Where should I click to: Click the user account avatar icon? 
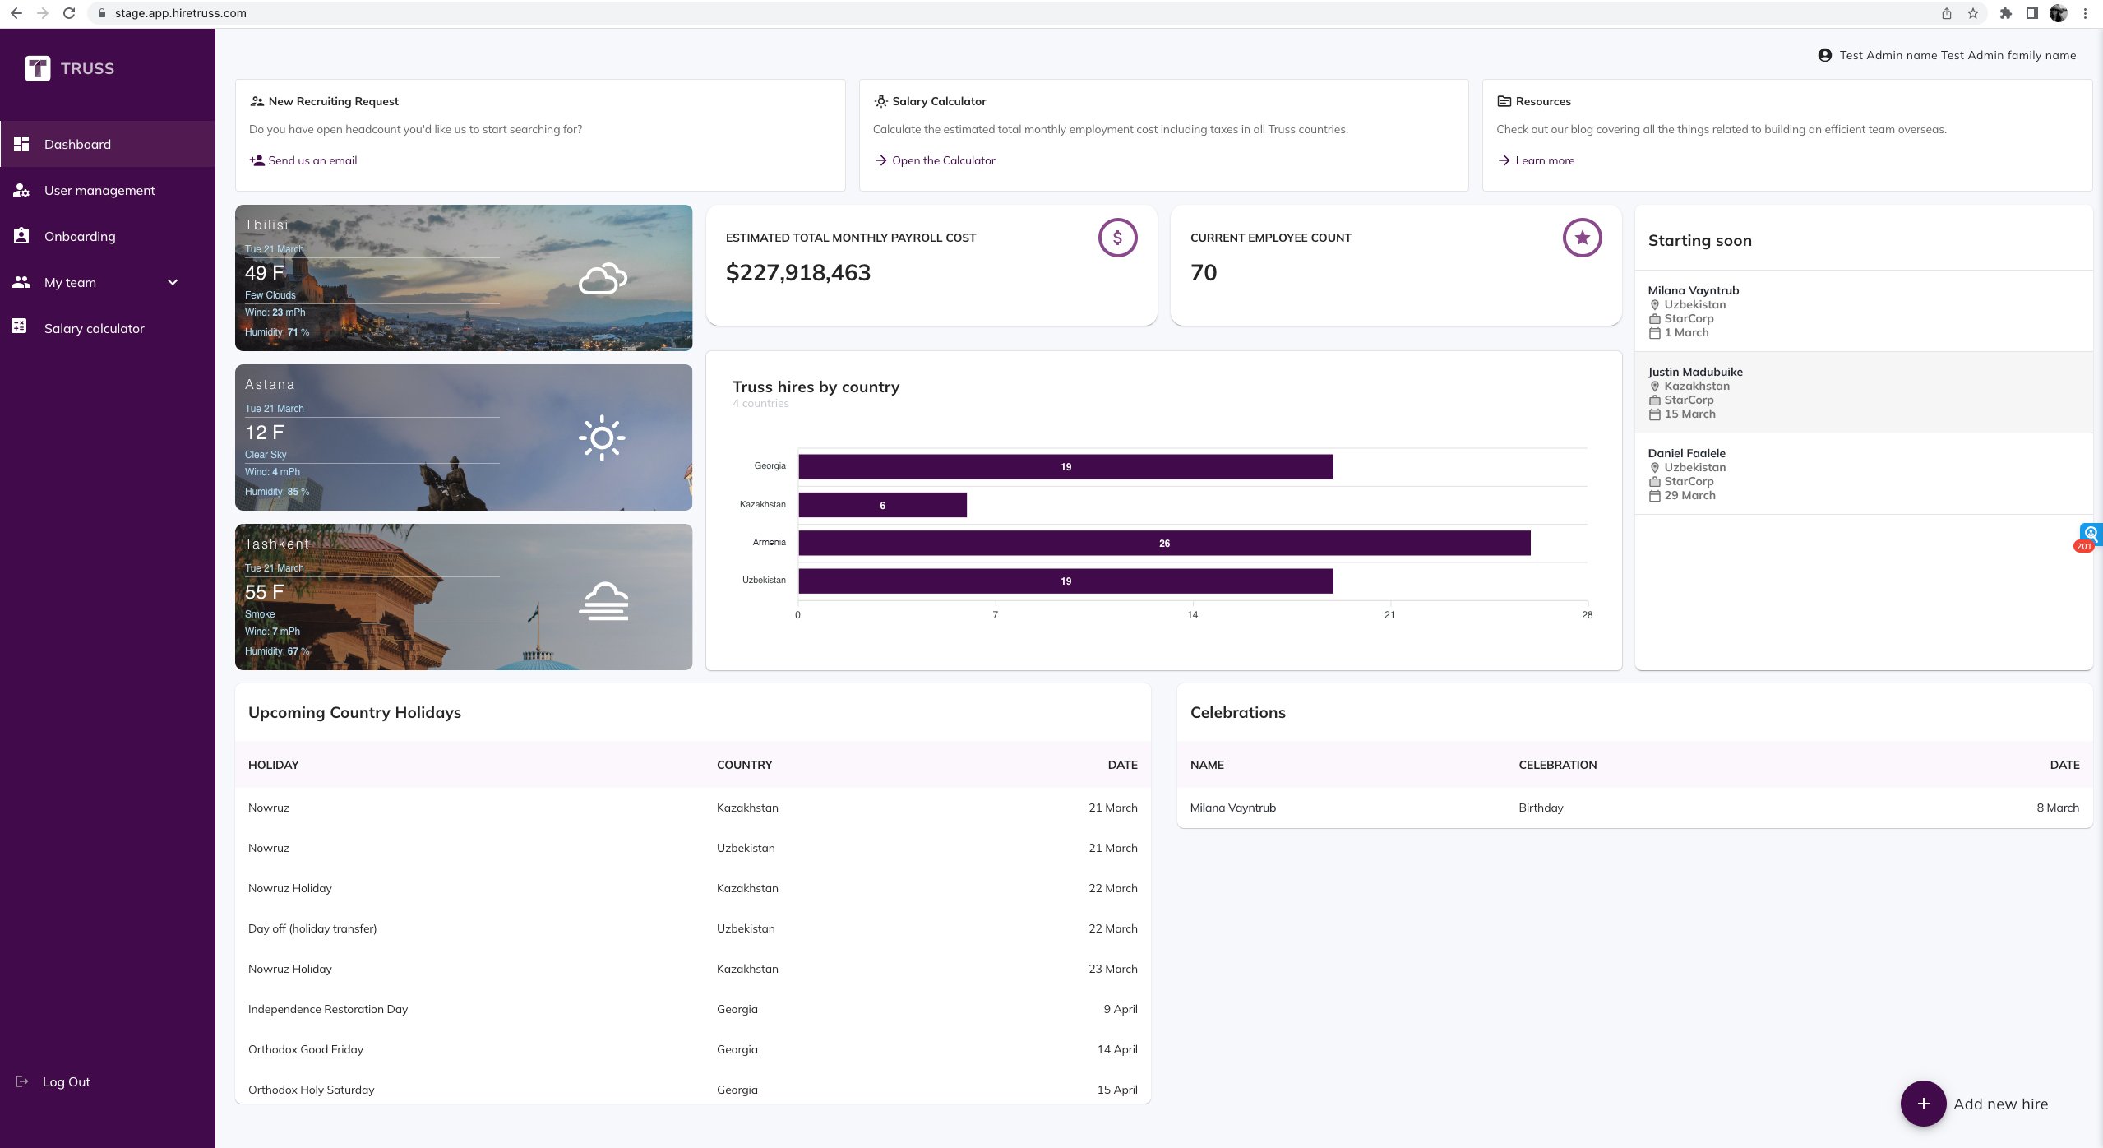(x=1824, y=55)
